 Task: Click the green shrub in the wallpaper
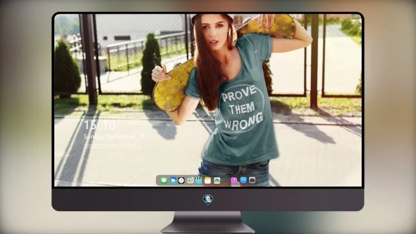pos(150,64)
